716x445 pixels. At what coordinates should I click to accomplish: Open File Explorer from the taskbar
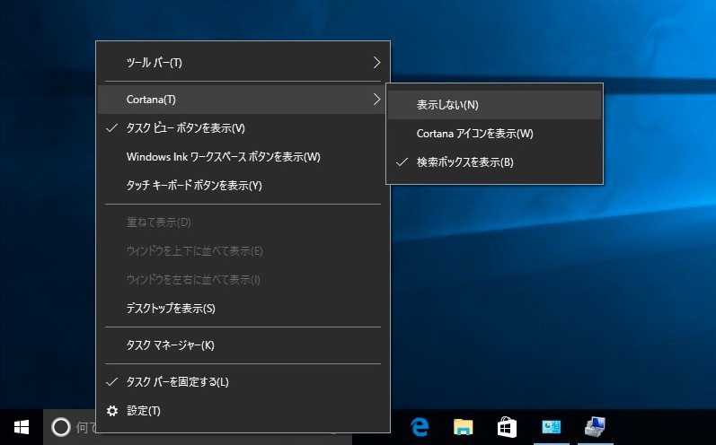point(464,427)
